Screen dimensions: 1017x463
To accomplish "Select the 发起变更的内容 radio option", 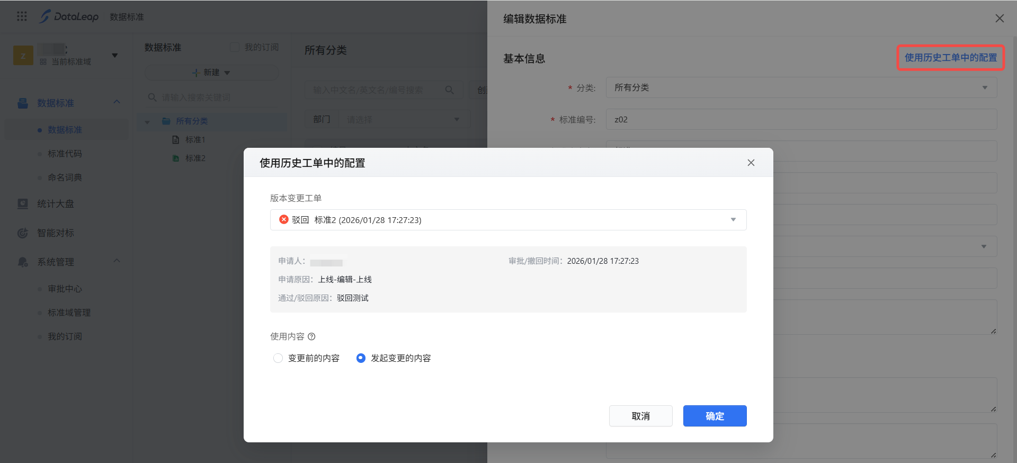I will 361,358.
